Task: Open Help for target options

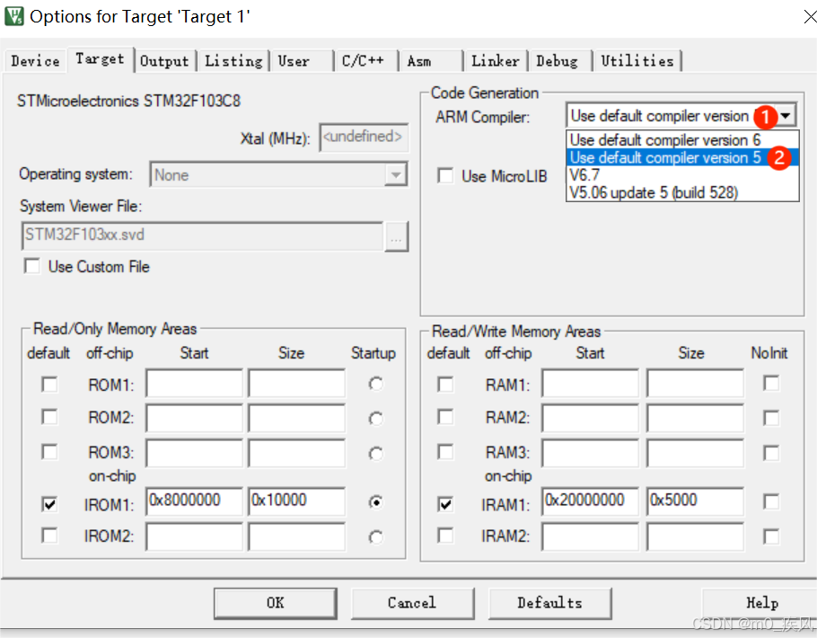Action: click(761, 603)
